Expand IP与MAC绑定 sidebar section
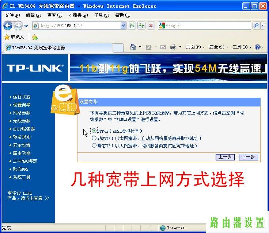This screenshot has width=269, height=233. [25, 161]
